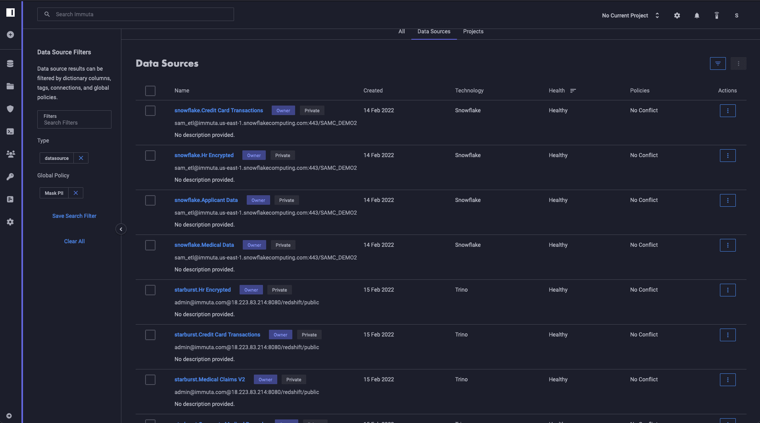Open notifications bell icon
The height and width of the screenshot is (423, 760).
[x=697, y=15]
